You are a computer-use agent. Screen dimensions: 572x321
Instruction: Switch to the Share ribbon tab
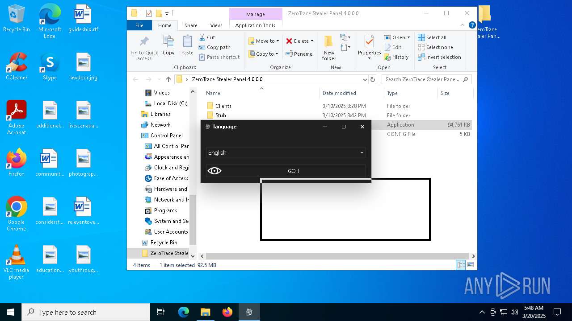[x=191, y=25]
